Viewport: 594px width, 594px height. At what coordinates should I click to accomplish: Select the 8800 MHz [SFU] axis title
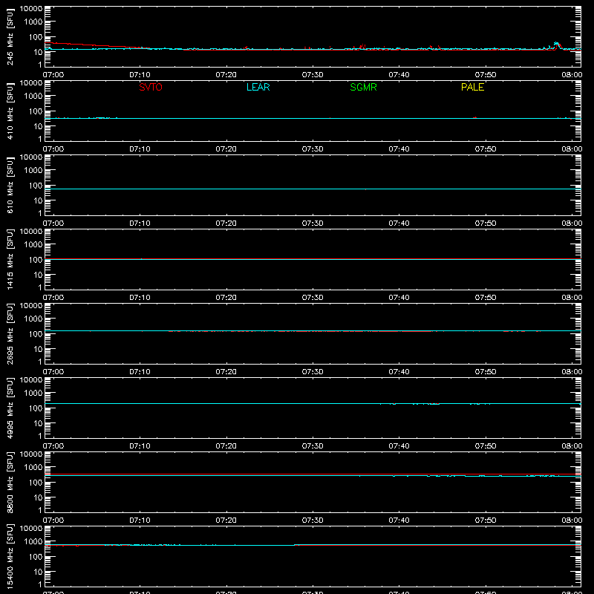click(10, 483)
